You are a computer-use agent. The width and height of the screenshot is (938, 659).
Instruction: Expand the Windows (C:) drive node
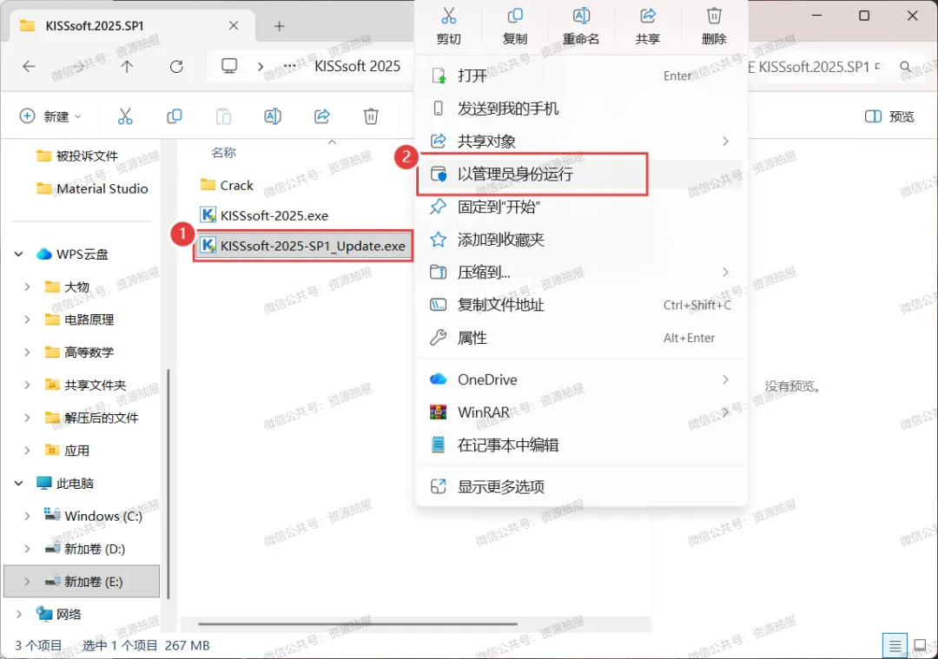[27, 516]
